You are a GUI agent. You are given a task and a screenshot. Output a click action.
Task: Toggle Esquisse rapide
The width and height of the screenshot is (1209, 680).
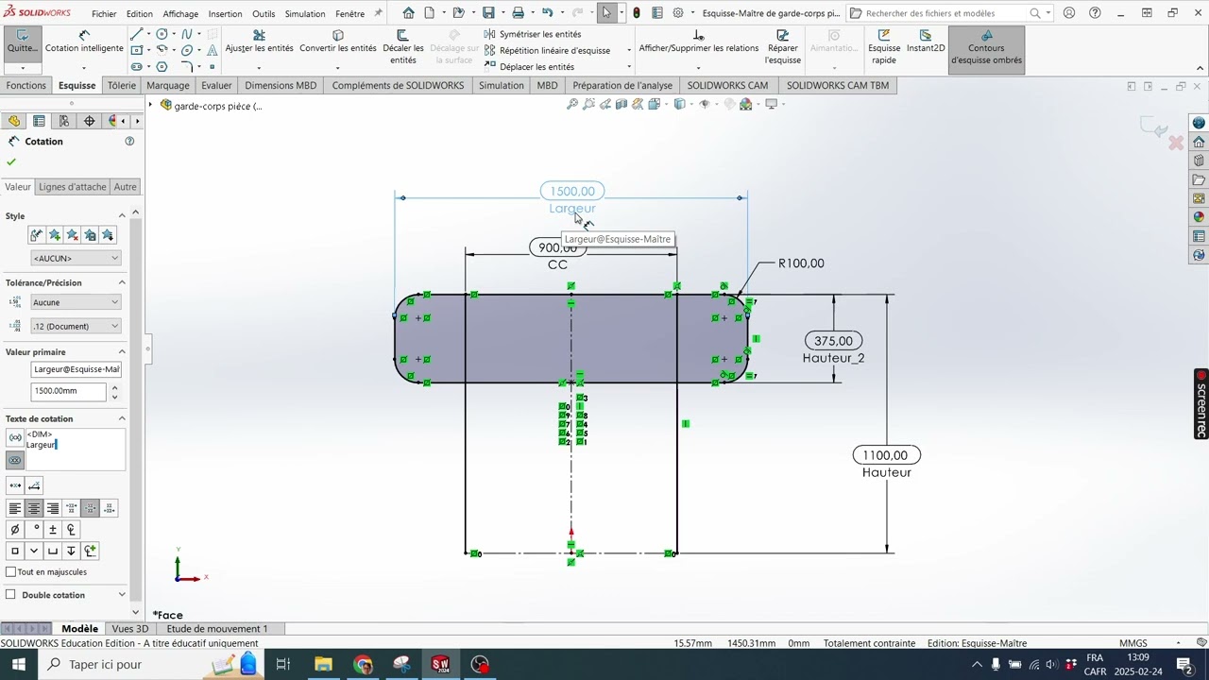(x=884, y=47)
